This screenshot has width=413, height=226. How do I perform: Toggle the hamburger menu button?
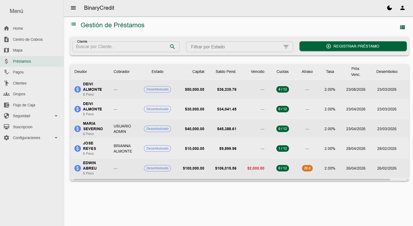(x=73, y=8)
